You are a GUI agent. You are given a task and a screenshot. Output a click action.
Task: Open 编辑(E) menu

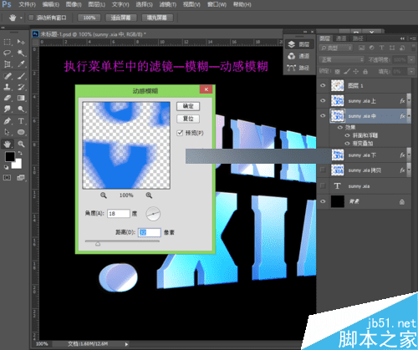51,5
